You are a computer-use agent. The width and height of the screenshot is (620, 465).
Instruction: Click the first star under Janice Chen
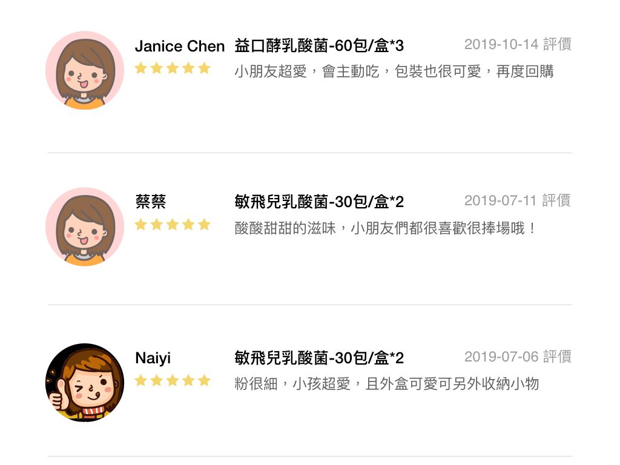click(x=140, y=68)
